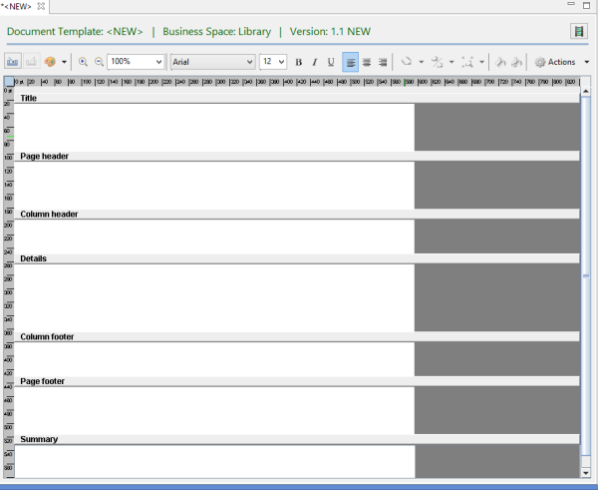The width and height of the screenshot is (598, 490).
Task: Toggle bold formatting
Action: click(298, 62)
